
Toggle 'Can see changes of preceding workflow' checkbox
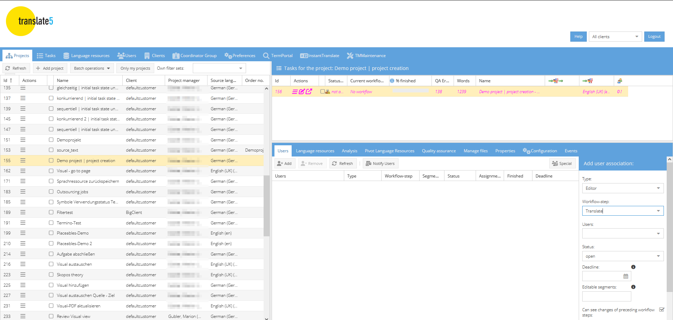pyautogui.click(x=661, y=309)
